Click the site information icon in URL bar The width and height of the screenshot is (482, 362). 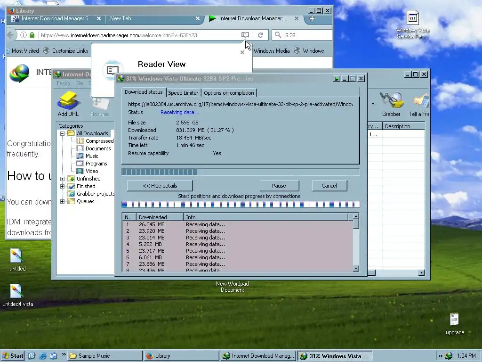coord(24,35)
